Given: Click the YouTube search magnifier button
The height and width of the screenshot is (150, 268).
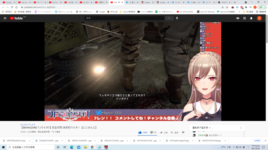Looking at the screenshot, I should click(169, 18).
